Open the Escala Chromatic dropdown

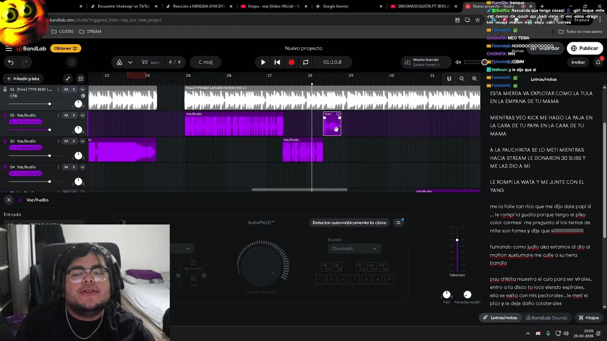click(354, 249)
